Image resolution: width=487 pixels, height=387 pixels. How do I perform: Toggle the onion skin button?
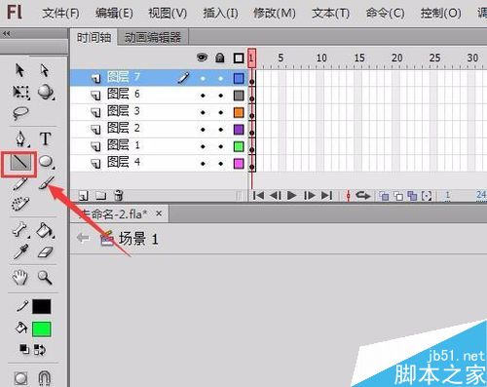[x=385, y=196]
